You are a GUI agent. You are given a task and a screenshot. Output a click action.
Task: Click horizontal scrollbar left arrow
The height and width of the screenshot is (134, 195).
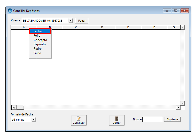[14, 107]
